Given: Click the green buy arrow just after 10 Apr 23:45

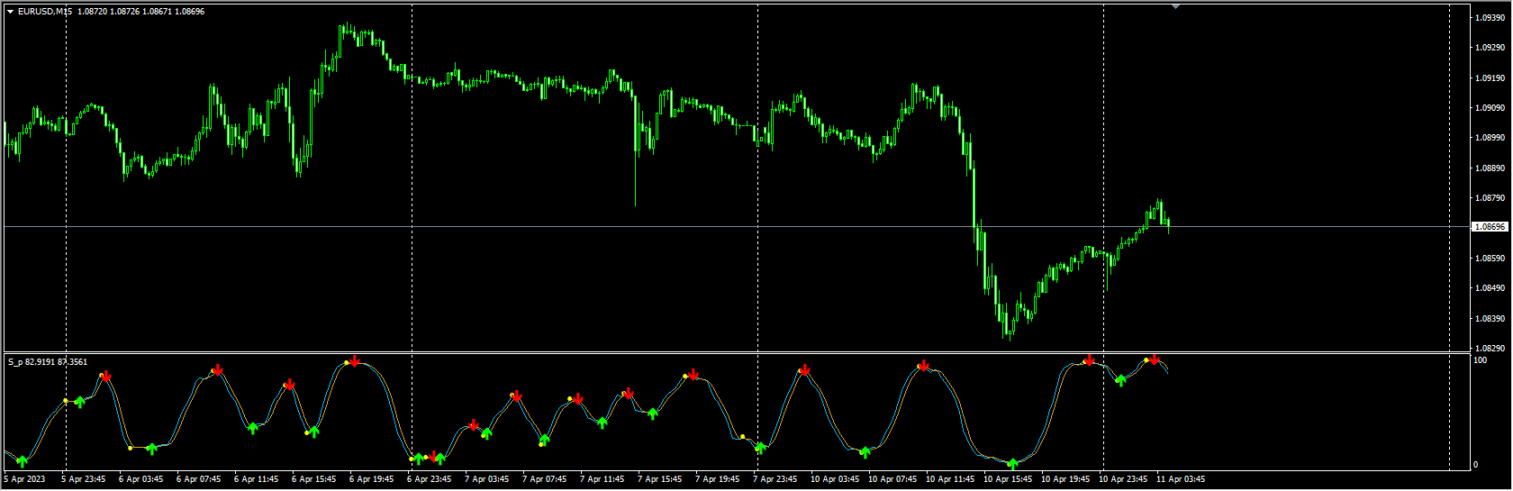Looking at the screenshot, I should (1121, 380).
